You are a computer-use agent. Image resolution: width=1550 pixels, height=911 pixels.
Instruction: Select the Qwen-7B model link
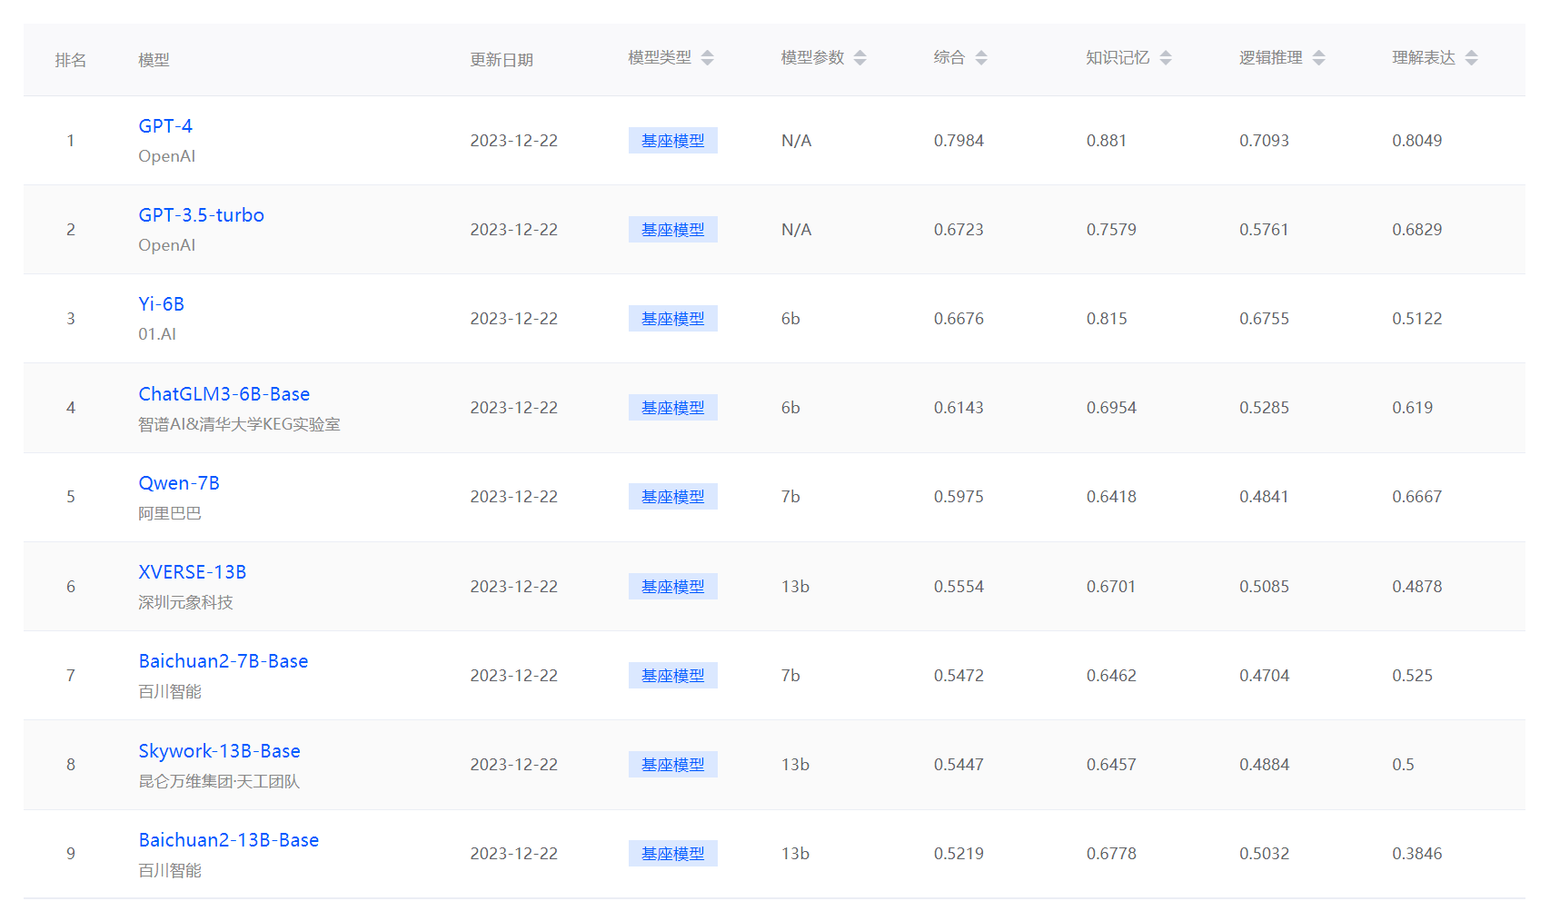coord(179,483)
